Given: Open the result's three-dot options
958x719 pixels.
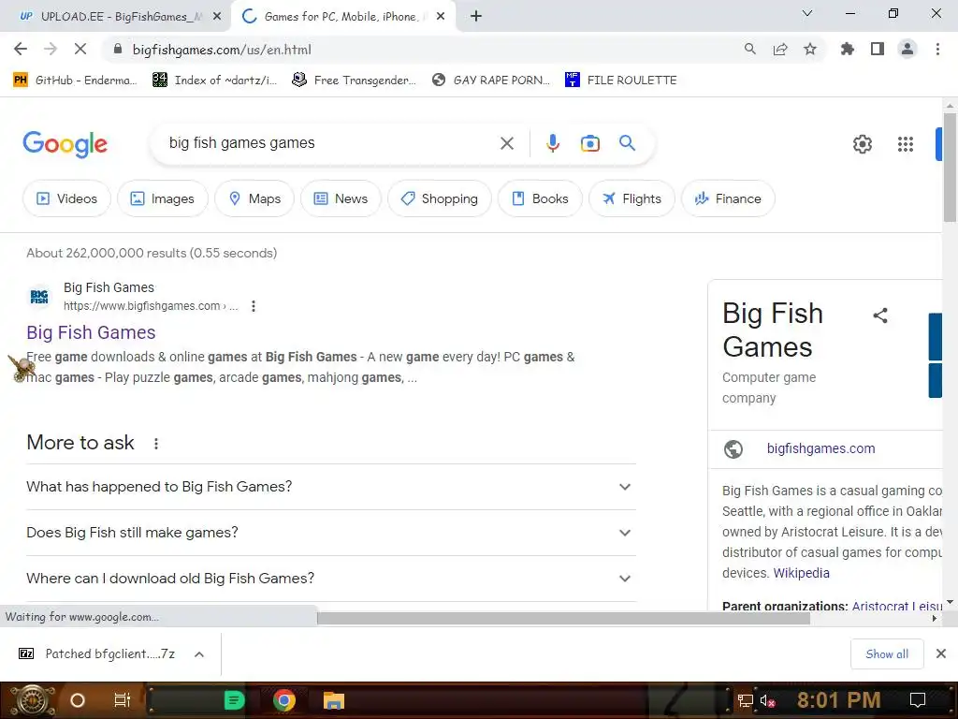Looking at the screenshot, I should coord(253,306).
